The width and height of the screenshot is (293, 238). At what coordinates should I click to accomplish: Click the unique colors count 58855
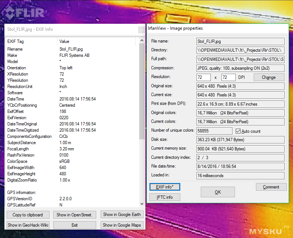[x=214, y=131]
